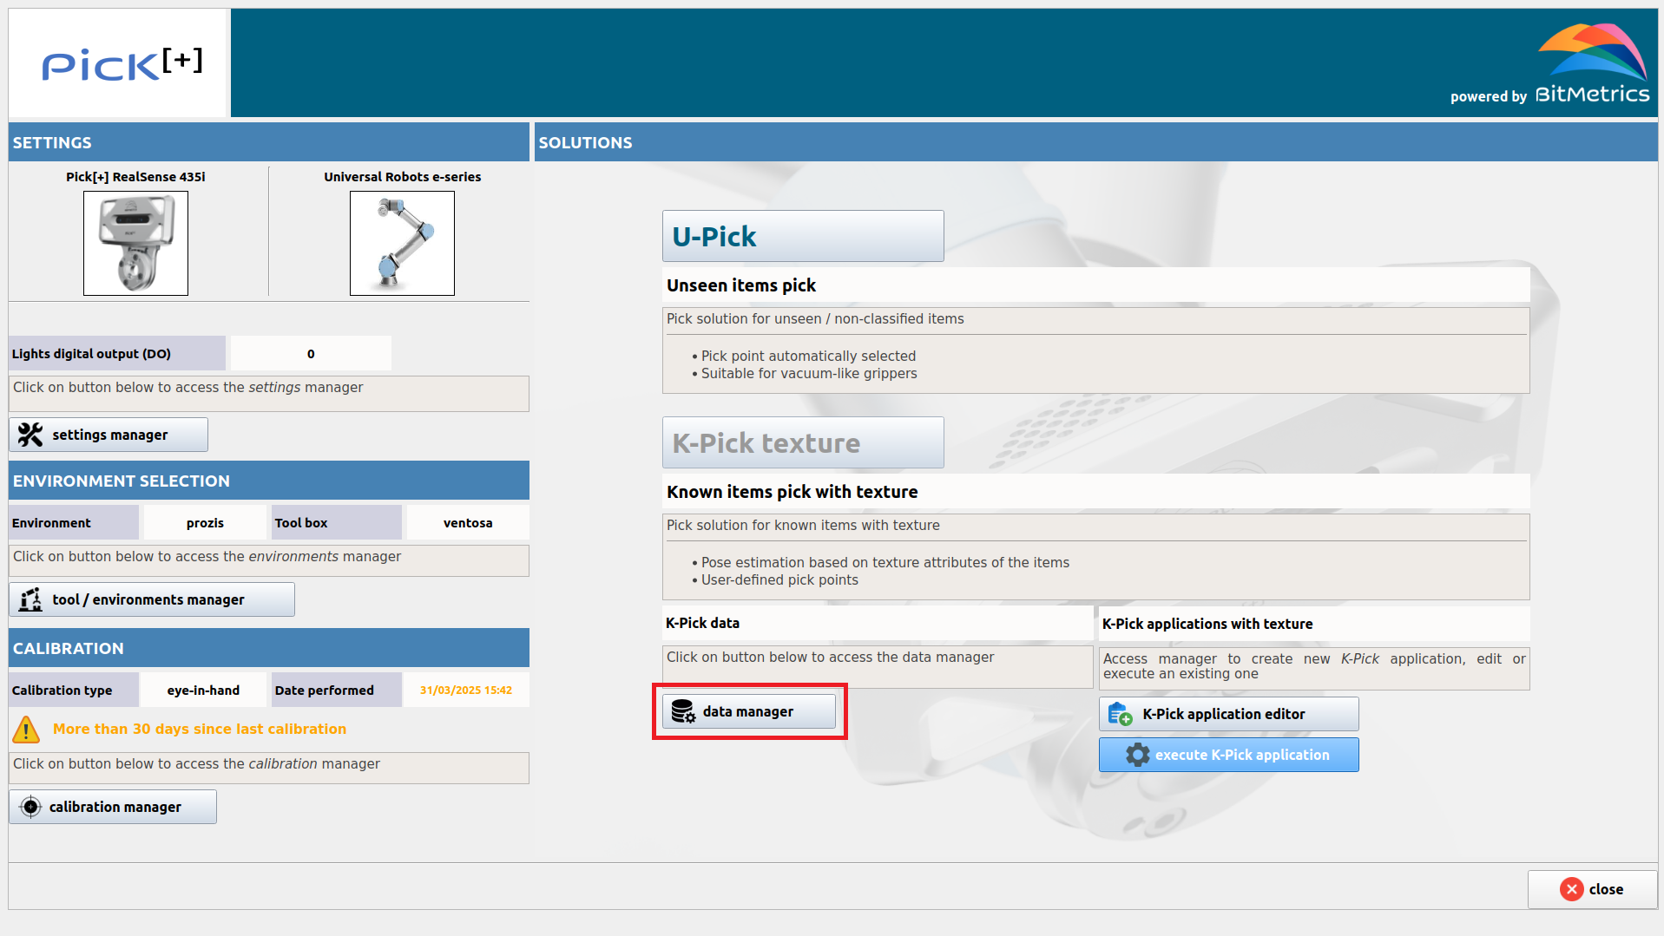Screen dimensions: 1664x936
Task: Click the ENVIRONMENT SELECTION header
Action: click(x=269, y=481)
